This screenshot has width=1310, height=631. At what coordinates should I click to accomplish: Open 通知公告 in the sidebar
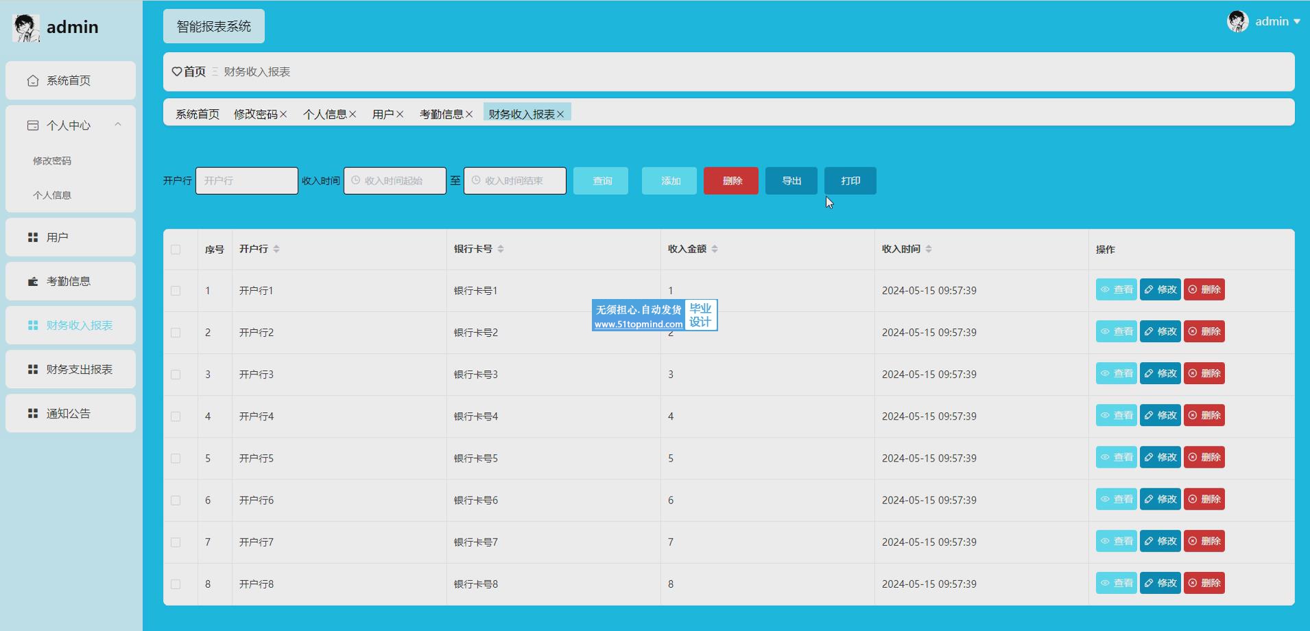(x=71, y=413)
